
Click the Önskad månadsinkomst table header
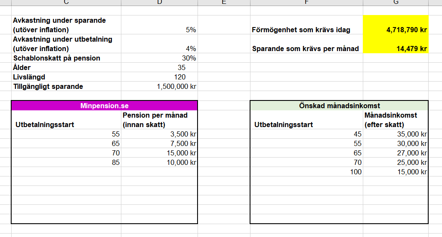339,106
